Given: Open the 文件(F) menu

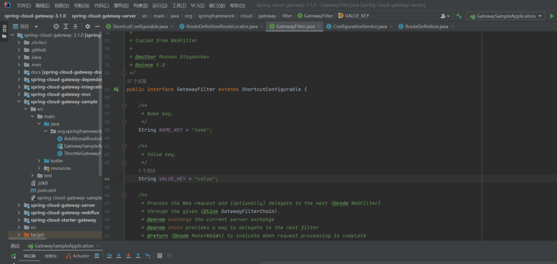Looking at the screenshot, I should (x=24, y=5).
